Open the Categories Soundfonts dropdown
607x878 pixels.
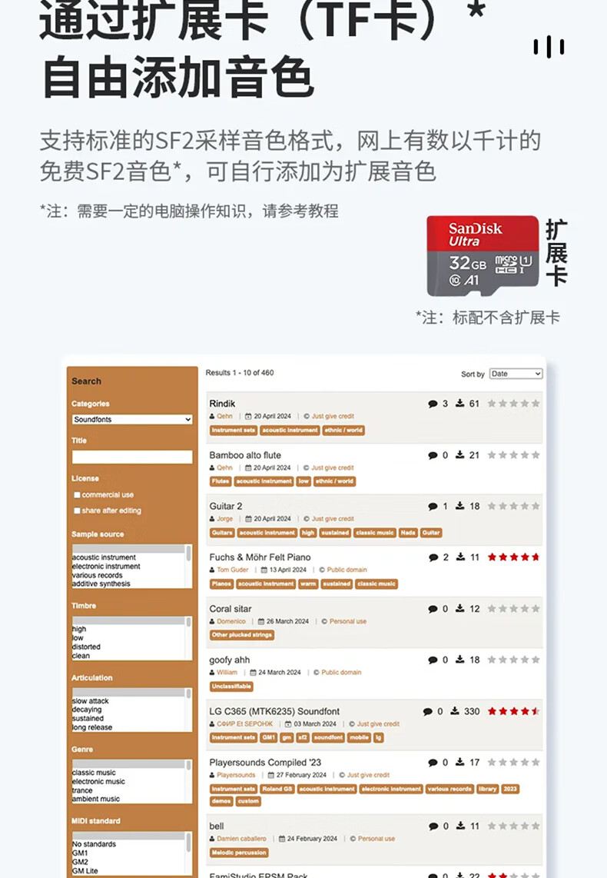pyautogui.click(x=132, y=420)
